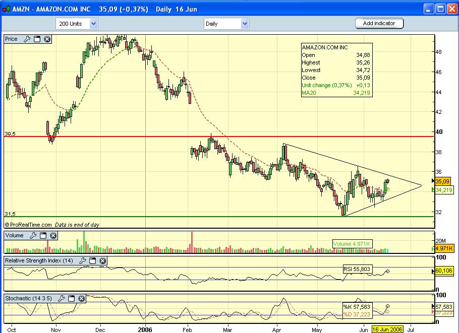Click the MA20 34,219 row in info box
Viewport: 459px width, 333px height.
(336, 93)
